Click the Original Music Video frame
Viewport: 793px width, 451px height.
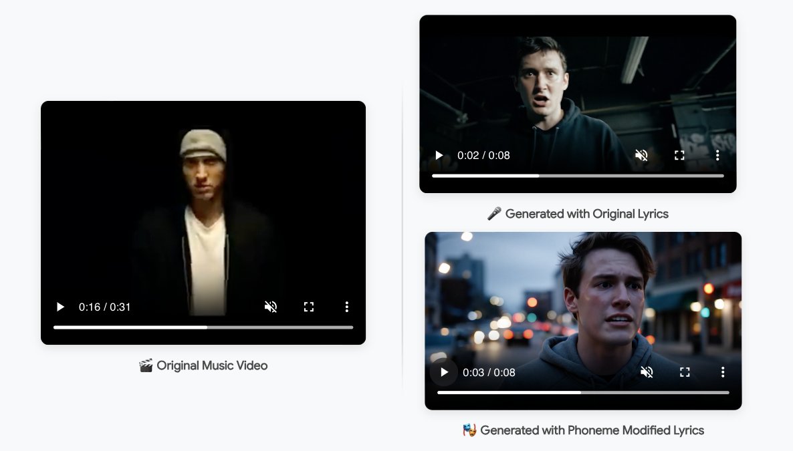pyautogui.click(x=203, y=200)
